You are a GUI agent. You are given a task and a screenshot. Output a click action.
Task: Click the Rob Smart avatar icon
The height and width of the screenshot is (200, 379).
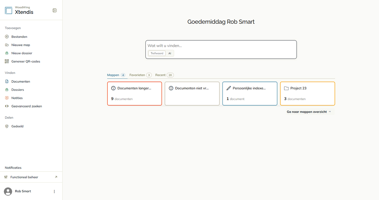(8, 191)
